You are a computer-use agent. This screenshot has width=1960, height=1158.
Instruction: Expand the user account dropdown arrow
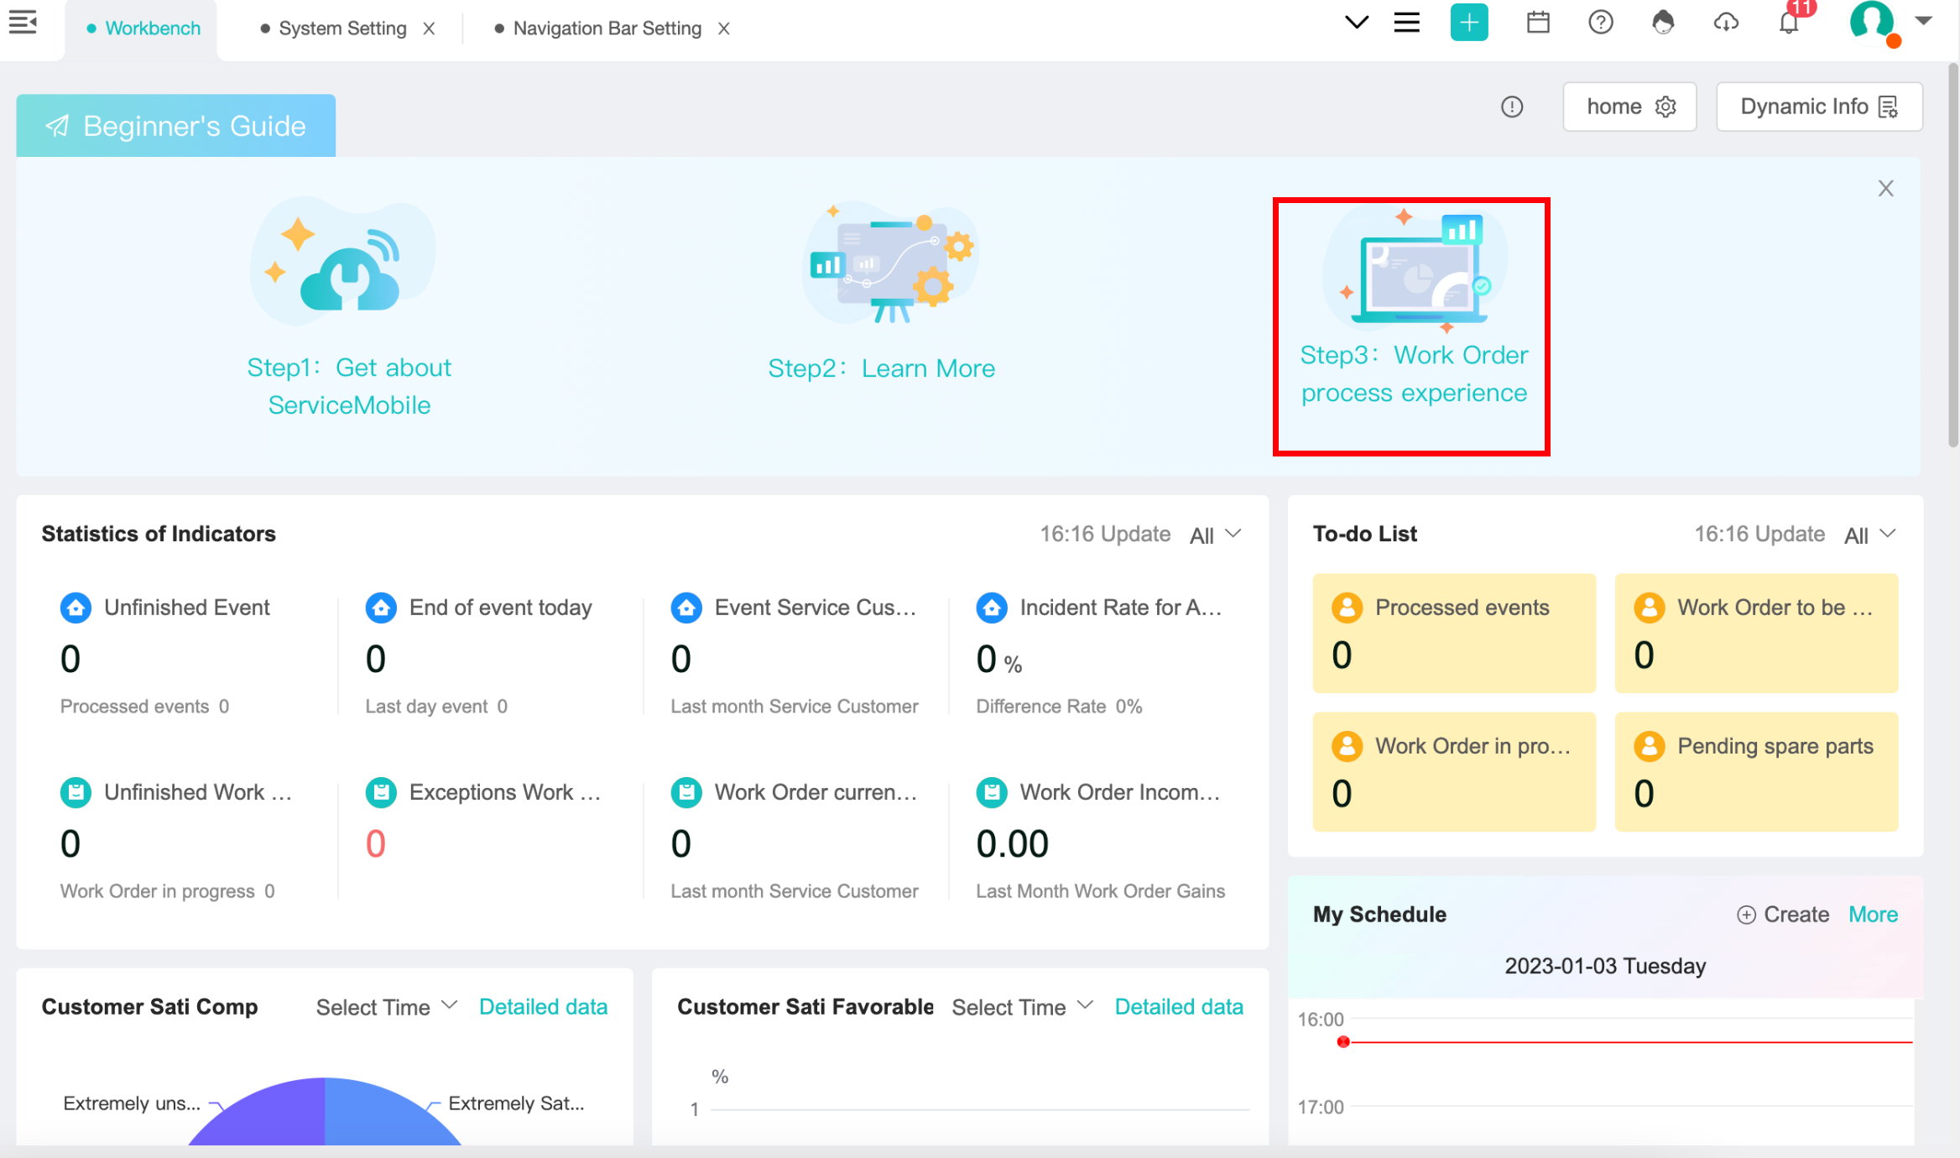pyautogui.click(x=1924, y=21)
